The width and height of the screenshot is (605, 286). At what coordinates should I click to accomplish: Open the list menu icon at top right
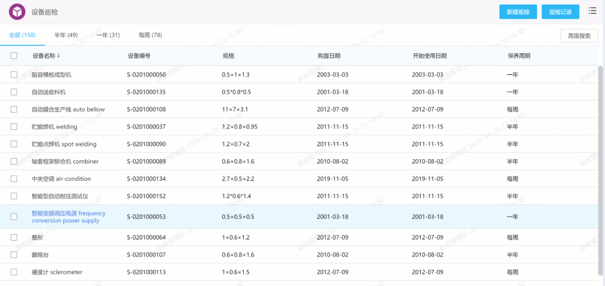coord(592,11)
